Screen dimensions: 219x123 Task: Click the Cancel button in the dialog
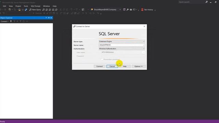click(x=112, y=66)
